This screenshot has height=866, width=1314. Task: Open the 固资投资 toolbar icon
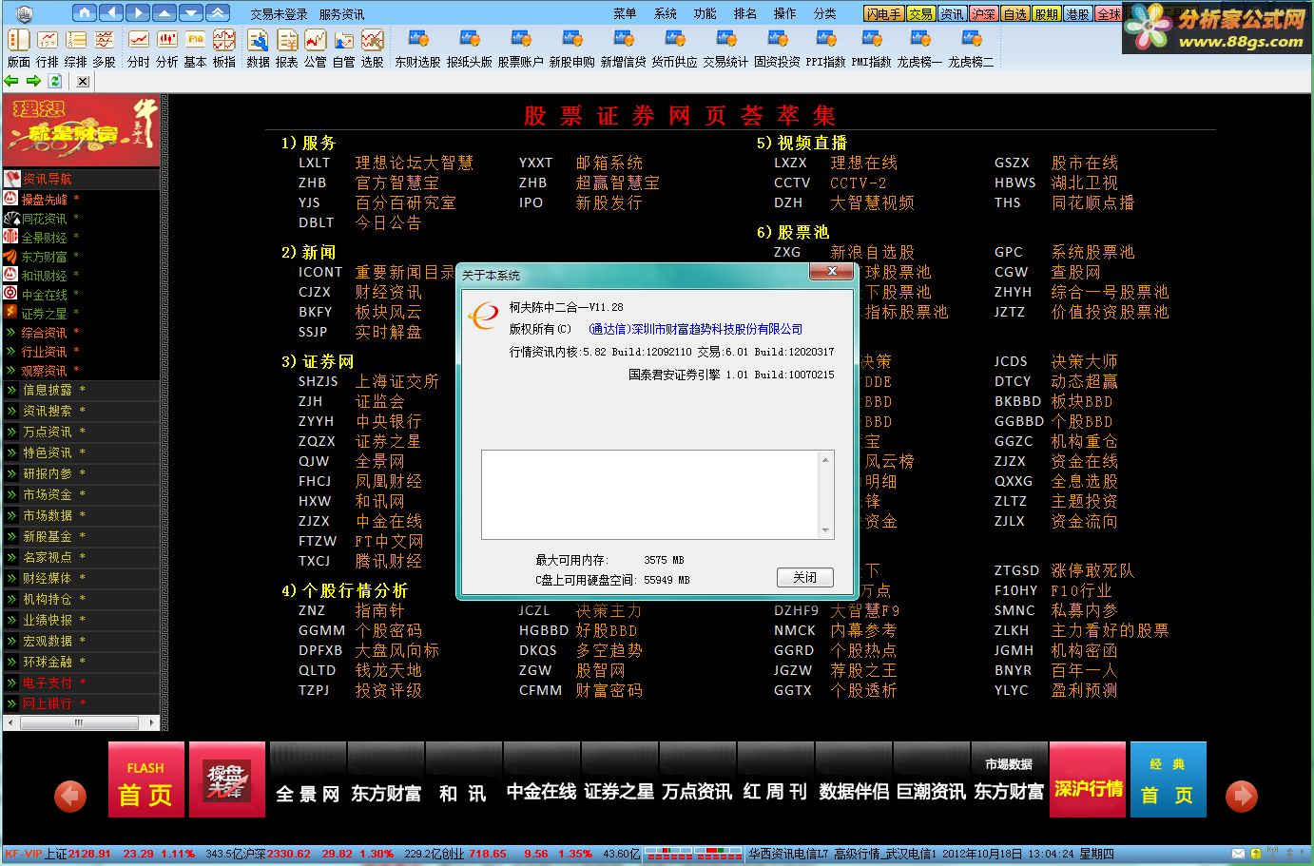[778, 48]
